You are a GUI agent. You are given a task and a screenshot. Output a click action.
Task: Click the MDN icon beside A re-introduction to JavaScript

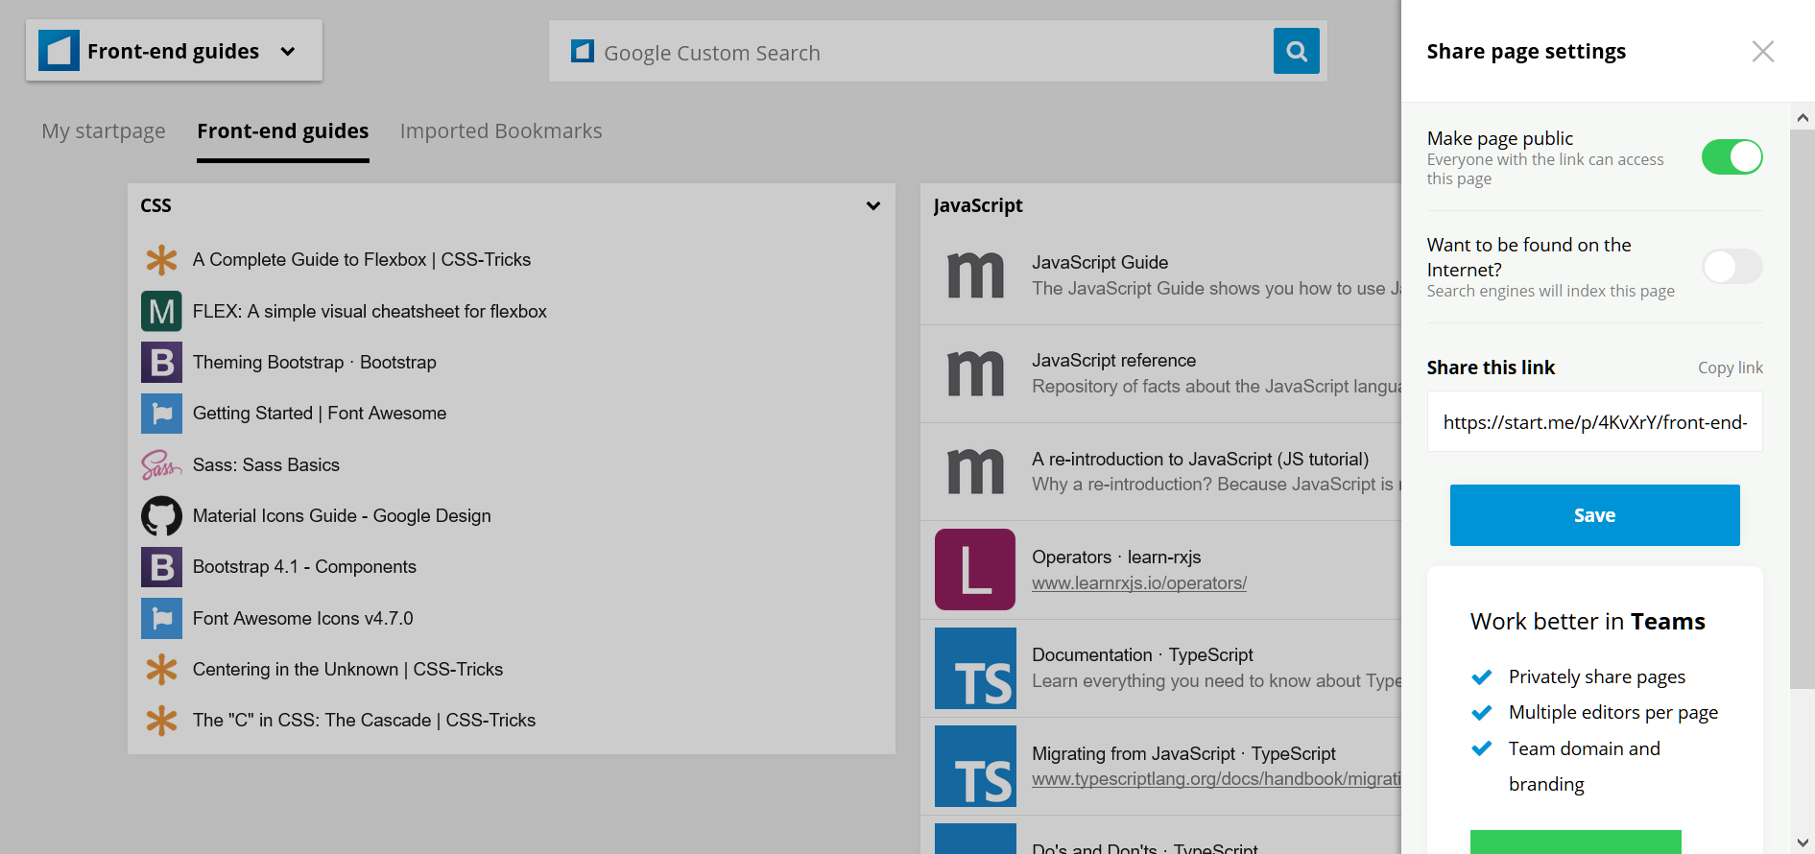click(x=975, y=471)
